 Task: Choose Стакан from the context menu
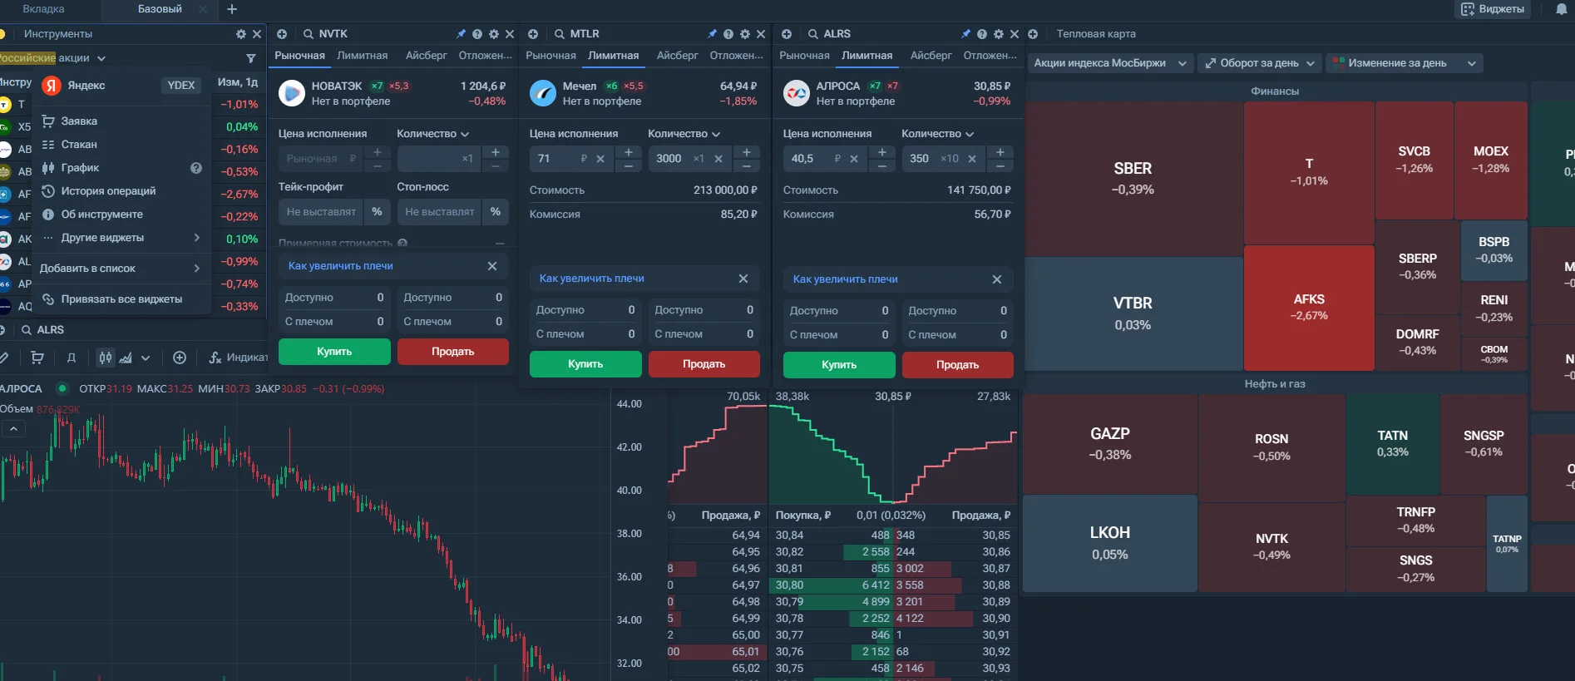pyautogui.click(x=121, y=145)
